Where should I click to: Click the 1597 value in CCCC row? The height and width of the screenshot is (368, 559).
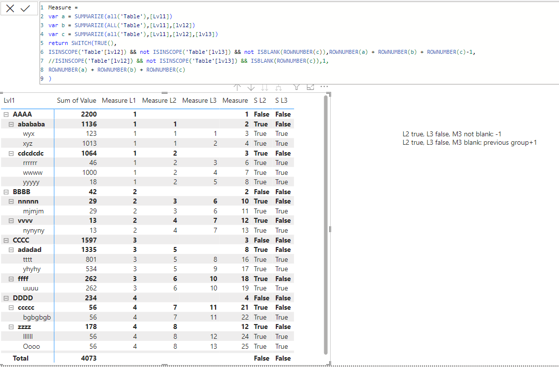[89, 240]
